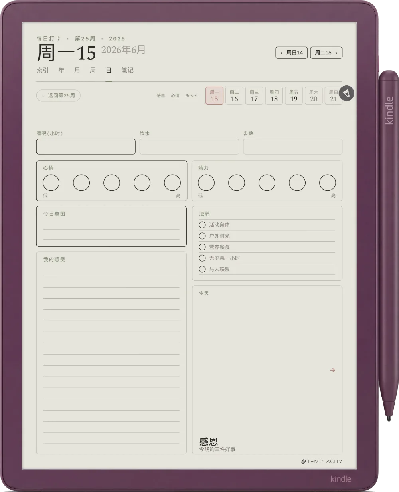Check the 户外时光 circle
Image resolution: width=399 pixels, height=492 pixels.
(202, 236)
